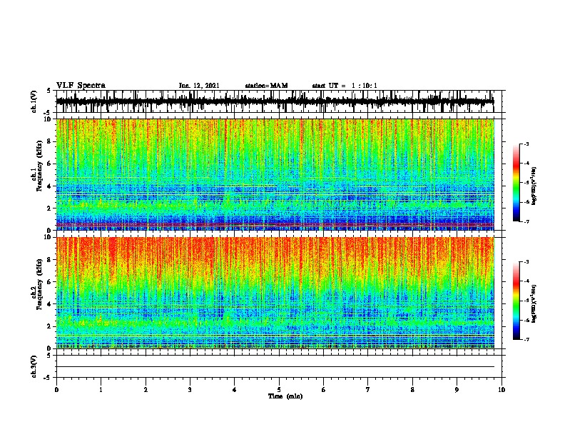The height and width of the screenshot is (437, 565).
Task: Click the "-5" tick on the ch.1(V) axis
Action: pos(48,113)
